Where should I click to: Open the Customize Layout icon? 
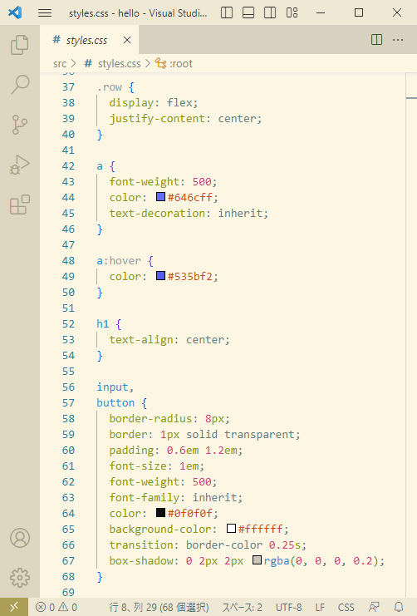point(292,12)
